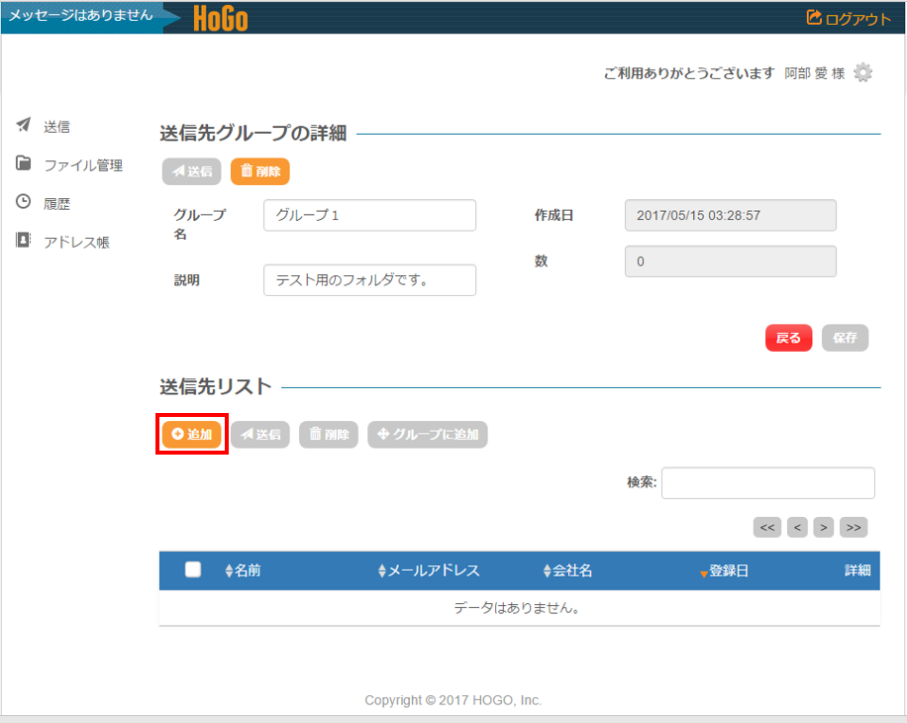The image size is (907, 723).
Task: Click the ログアウト logout link
Action: coord(849,19)
